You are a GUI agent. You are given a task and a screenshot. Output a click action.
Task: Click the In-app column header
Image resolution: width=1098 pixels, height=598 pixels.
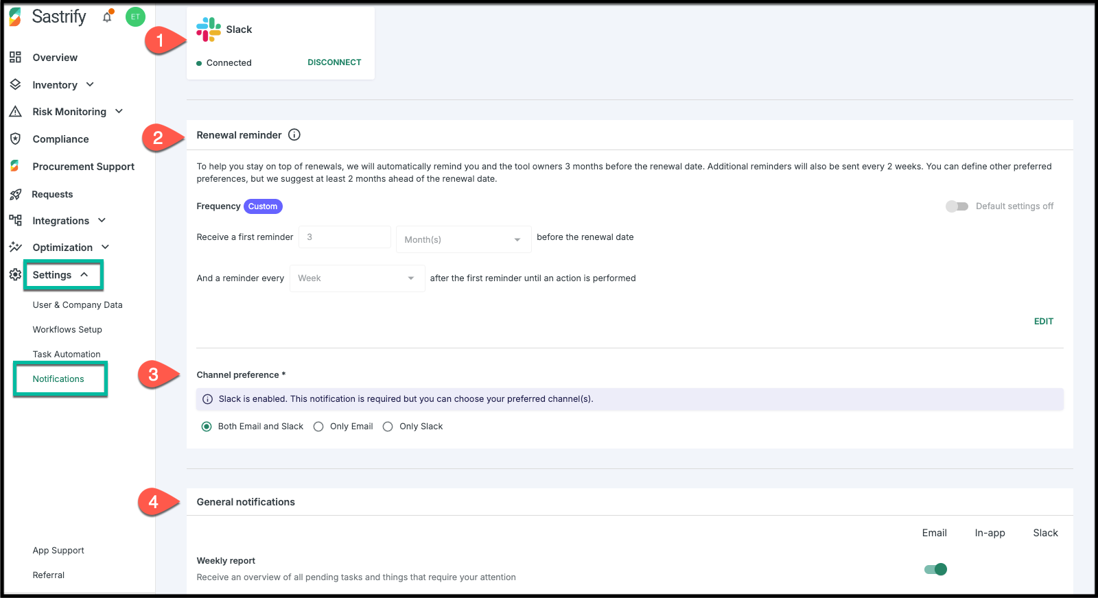(x=990, y=533)
